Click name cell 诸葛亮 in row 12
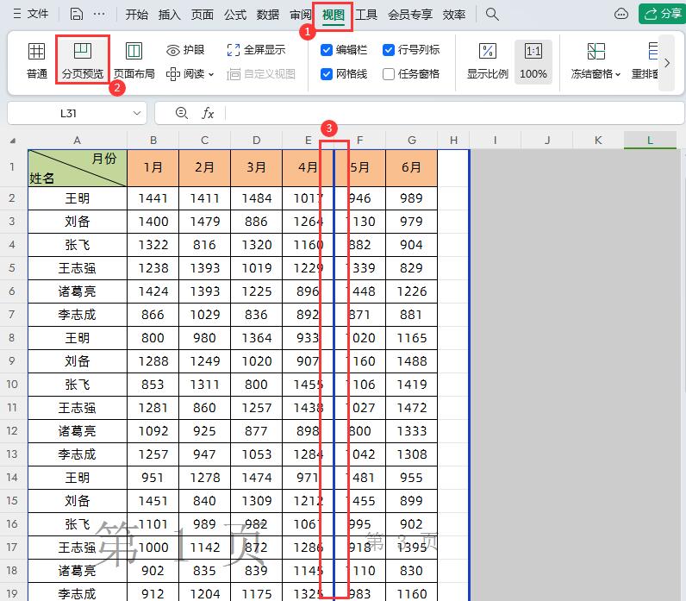The height and width of the screenshot is (601, 686). point(78,431)
